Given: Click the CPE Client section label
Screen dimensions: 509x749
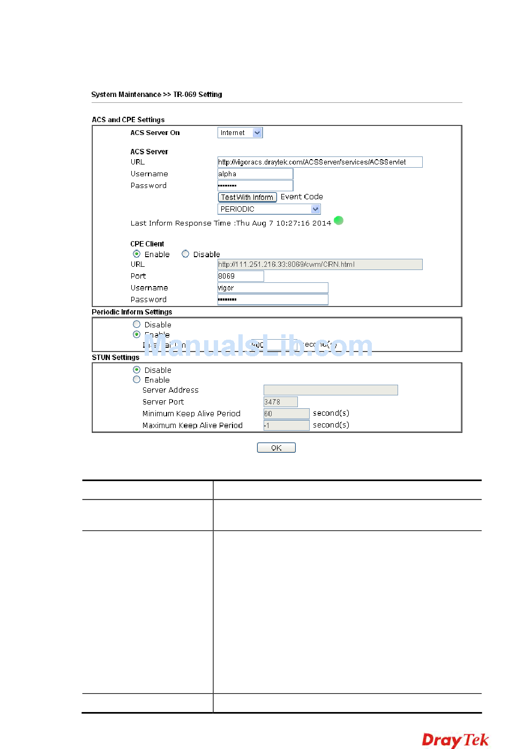Looking at the screenshot, I should (147, 244).
